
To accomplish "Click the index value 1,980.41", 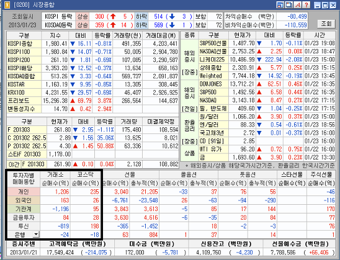I will [56, 44].
